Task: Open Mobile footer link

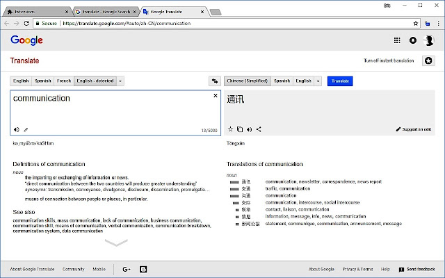Action: (x=99, y=269)
